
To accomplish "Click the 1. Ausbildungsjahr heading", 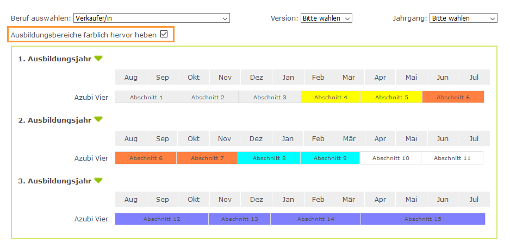I will [x=55, y=59].
